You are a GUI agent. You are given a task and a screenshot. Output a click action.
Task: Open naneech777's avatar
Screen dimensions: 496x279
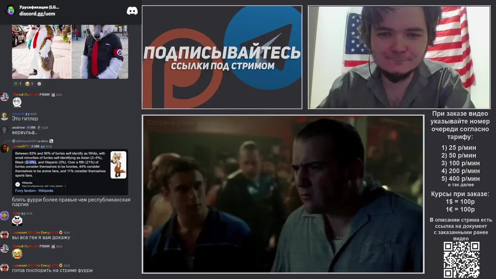point(5,149)
